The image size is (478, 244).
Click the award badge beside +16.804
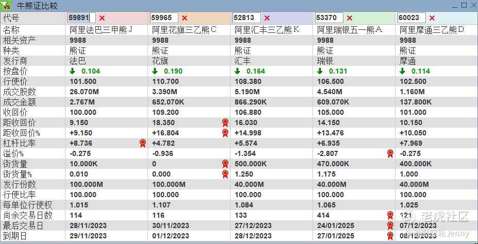225,133
